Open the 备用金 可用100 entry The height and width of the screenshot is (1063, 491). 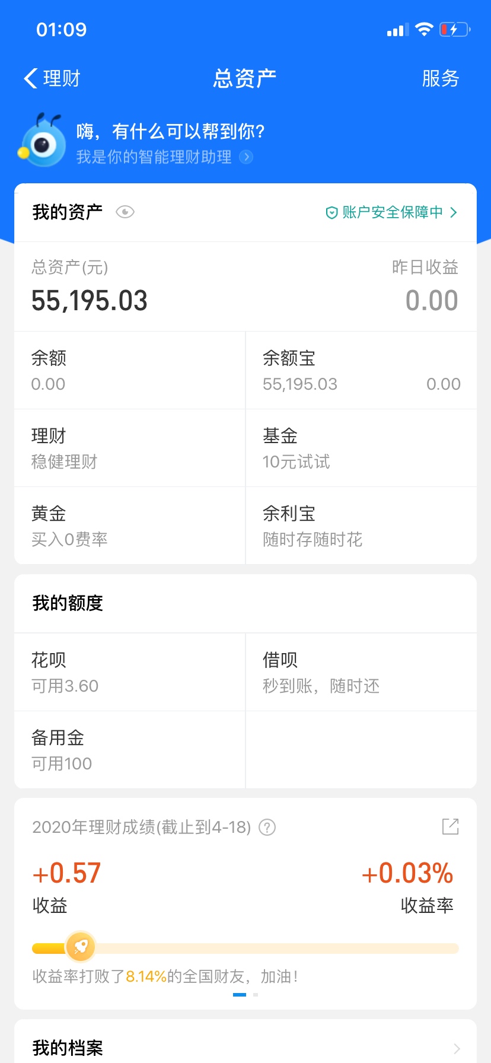130,750
